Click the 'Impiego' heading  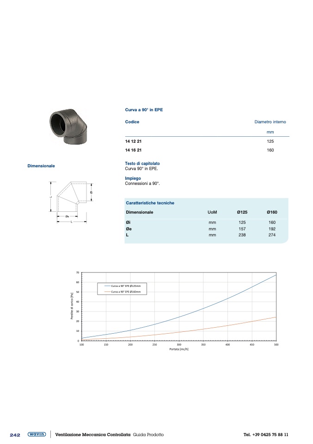[x=133, y=178]
